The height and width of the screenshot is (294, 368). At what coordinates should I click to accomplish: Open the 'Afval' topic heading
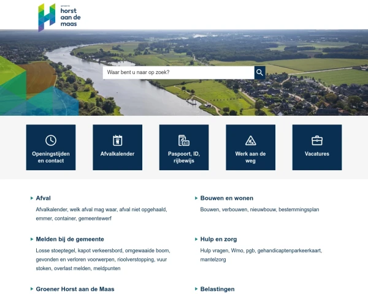click(x=43, y=198)
